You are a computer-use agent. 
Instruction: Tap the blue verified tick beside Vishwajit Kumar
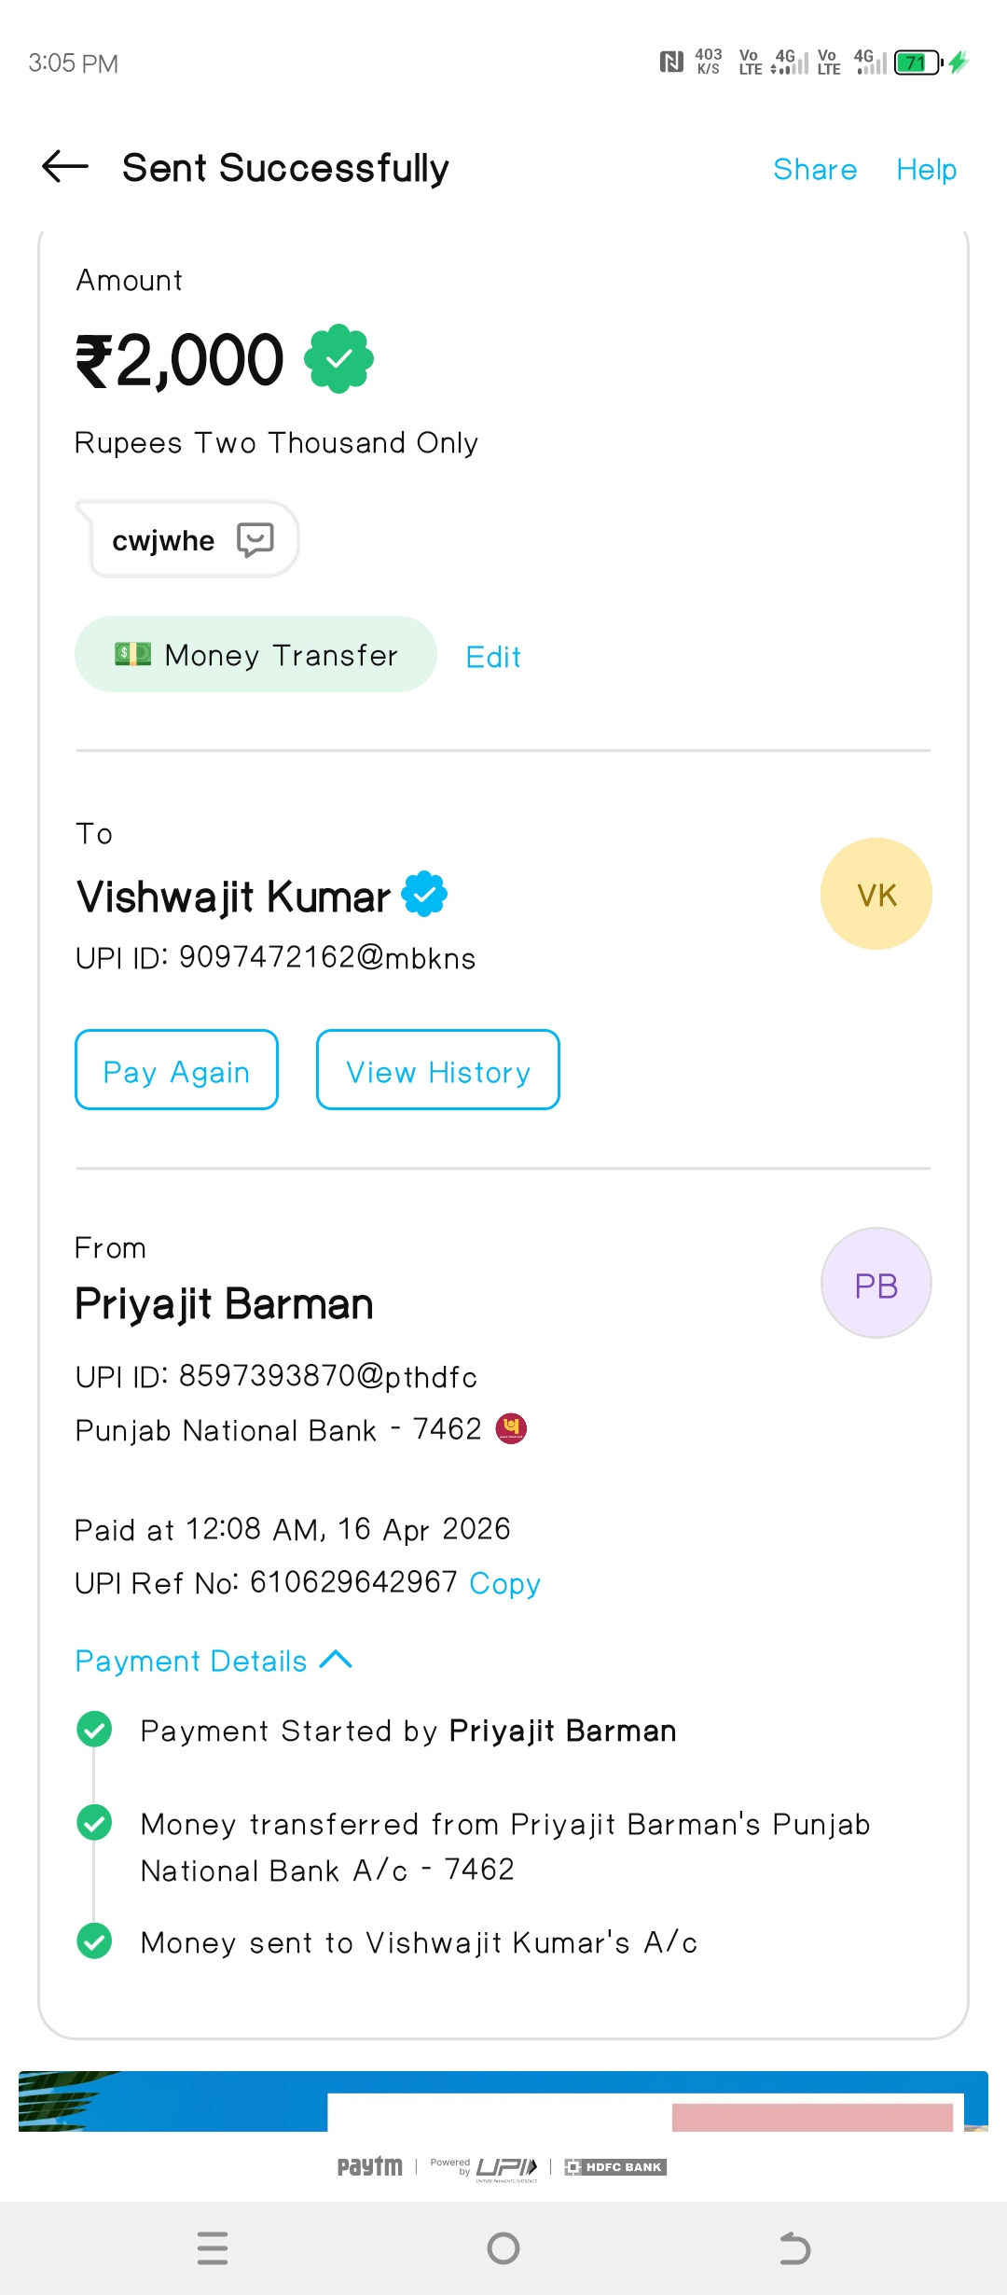424,895
